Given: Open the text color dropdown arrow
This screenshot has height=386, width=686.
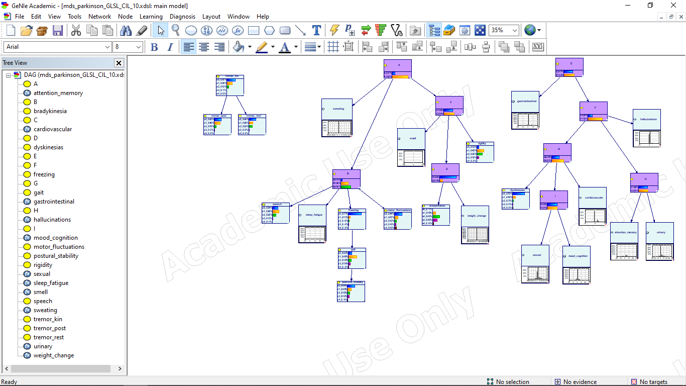Looking at the screenshot, I should 296,47.
